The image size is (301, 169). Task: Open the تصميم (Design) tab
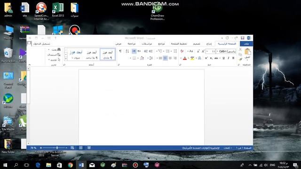tap(197, 44)
